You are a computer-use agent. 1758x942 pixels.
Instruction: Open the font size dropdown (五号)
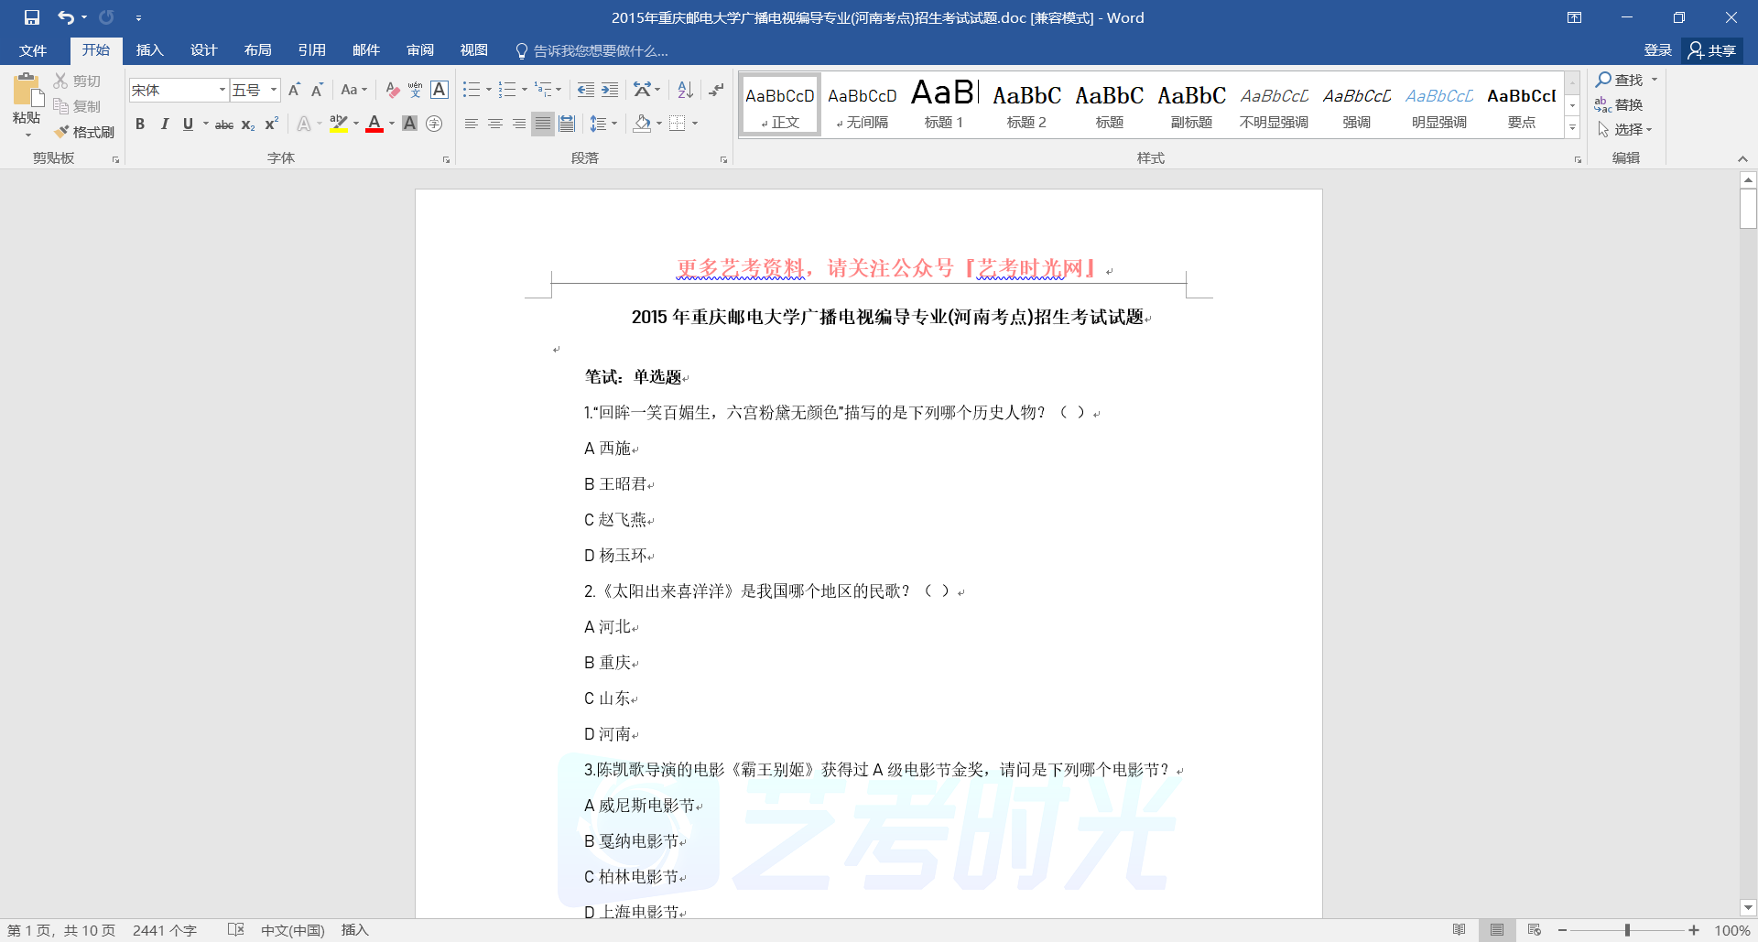[273, 90]
